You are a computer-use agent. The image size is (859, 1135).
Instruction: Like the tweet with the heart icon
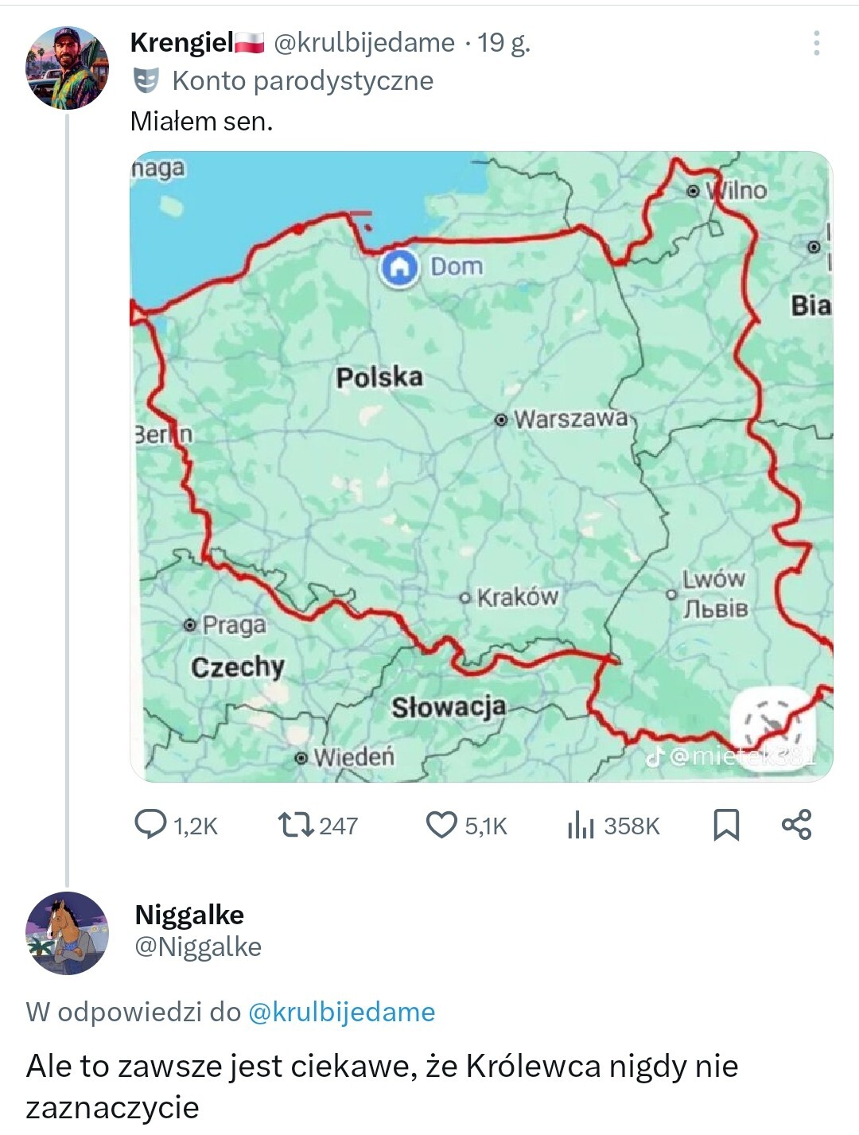[441, 825]
